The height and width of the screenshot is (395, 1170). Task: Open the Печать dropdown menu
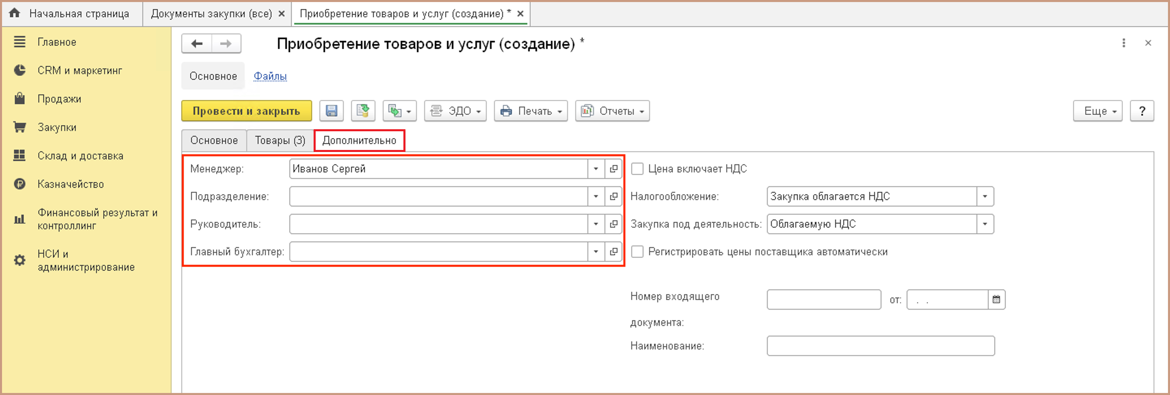click(x=531, y=111)
